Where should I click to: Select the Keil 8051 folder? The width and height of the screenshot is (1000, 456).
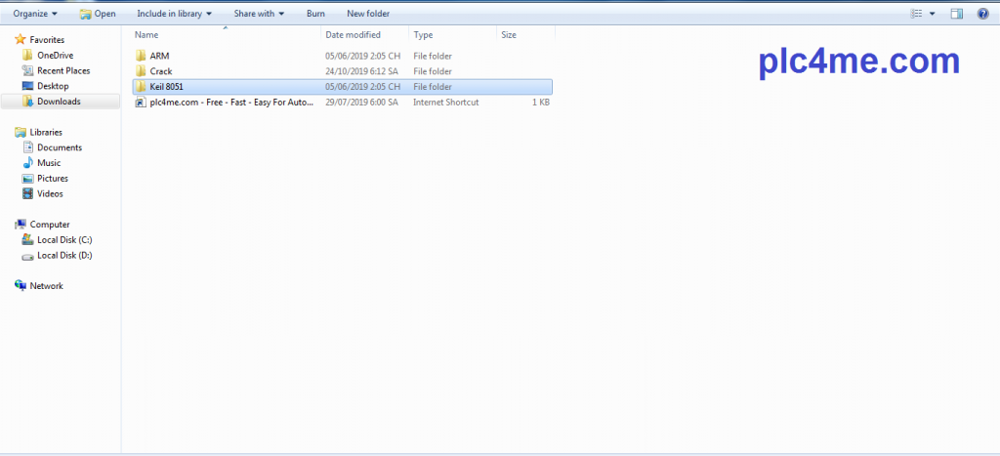click(166, 87)
